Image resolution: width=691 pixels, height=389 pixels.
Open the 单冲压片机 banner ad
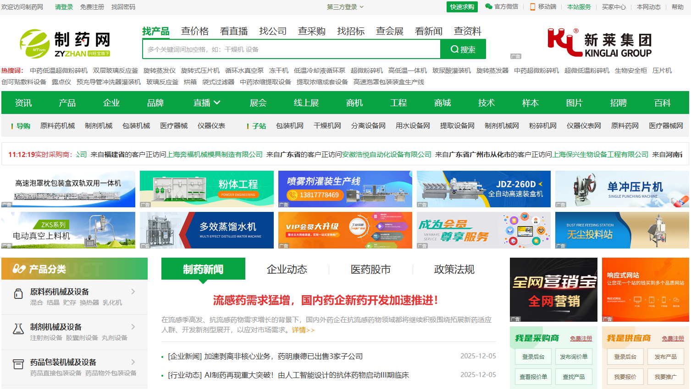click(622, 189)
